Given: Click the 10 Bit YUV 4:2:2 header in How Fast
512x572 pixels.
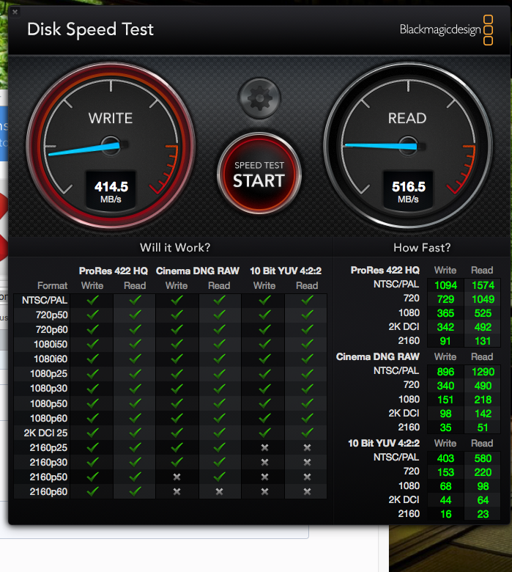Looking at the screenshot, I should click(384, 443).
